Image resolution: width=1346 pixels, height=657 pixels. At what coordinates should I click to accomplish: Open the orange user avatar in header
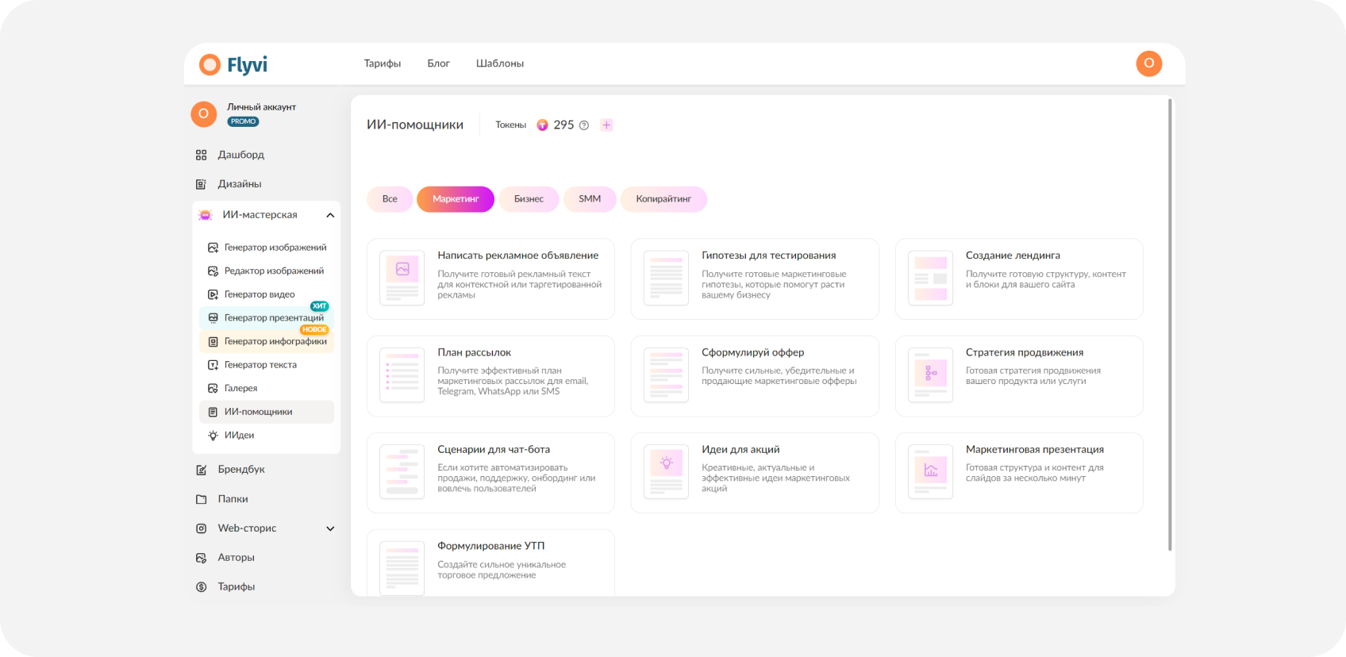tap(1148, 63)
